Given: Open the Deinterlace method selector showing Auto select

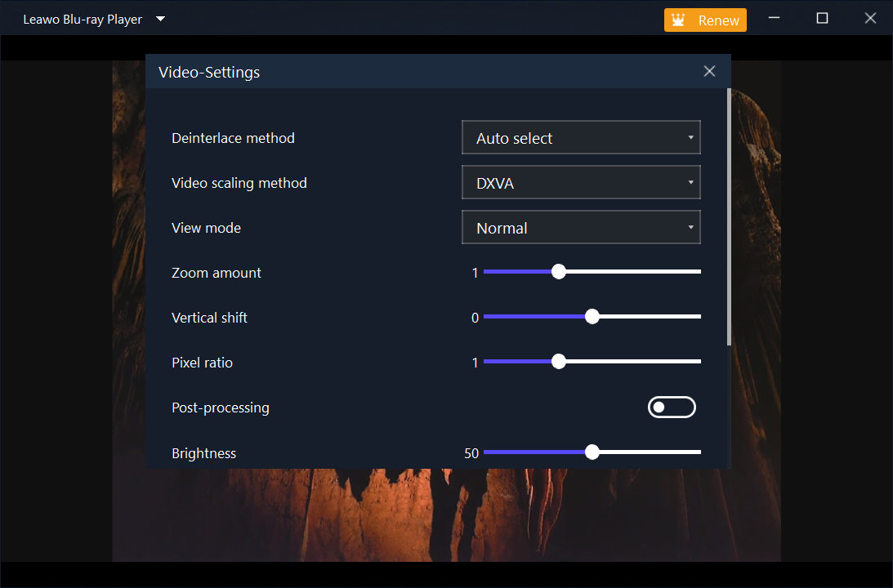Looking at the screenshot, I should [x=581, y=137].
